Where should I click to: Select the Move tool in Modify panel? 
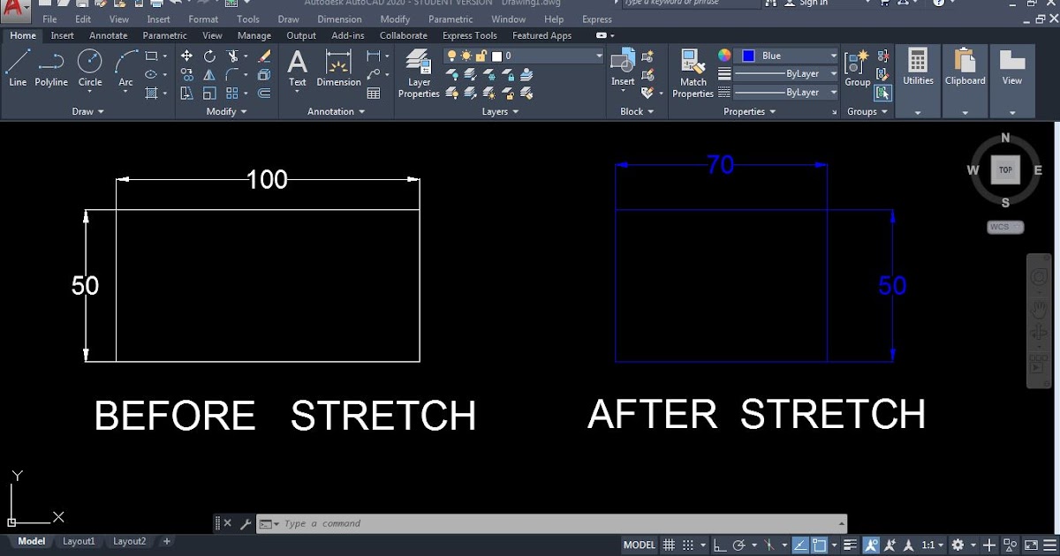pos(187,56)
